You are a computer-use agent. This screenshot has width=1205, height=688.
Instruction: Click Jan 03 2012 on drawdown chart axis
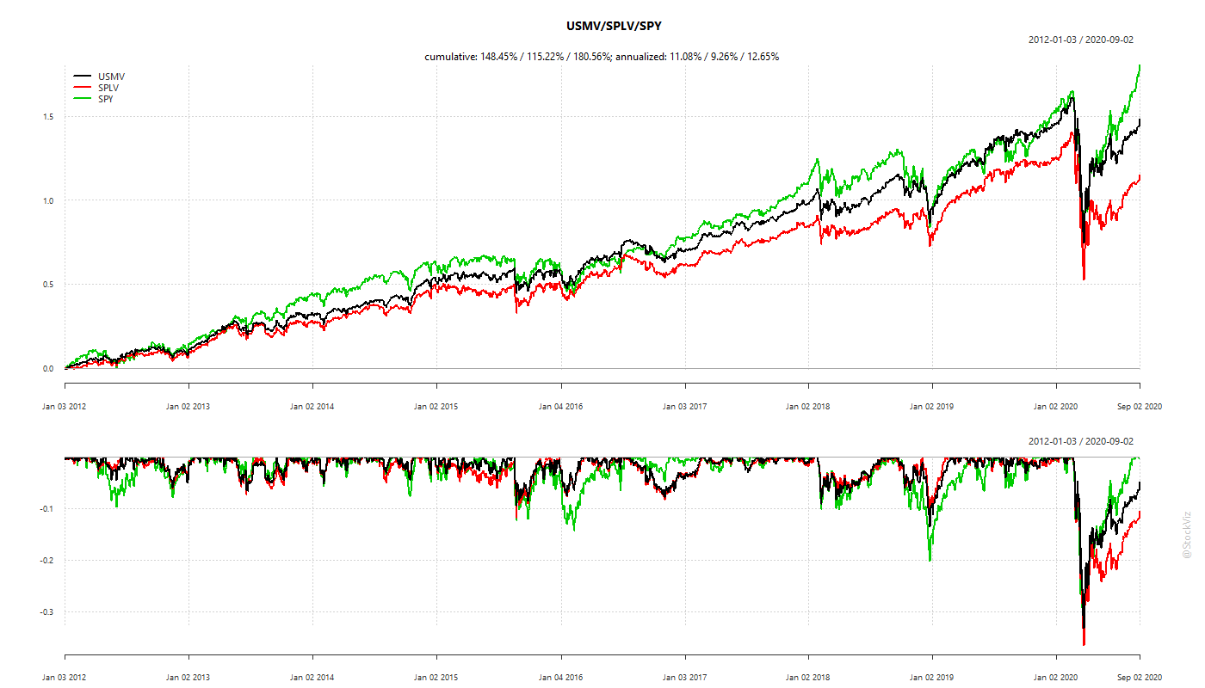tap(65, 678)
